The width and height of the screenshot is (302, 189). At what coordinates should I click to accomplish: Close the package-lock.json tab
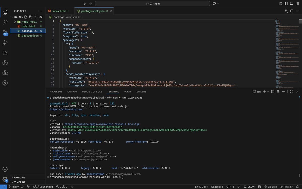(x=111, y=11)
